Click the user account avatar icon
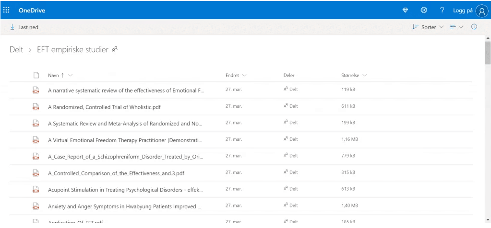This screenshot has height=228, width=491. coord(481,11)
